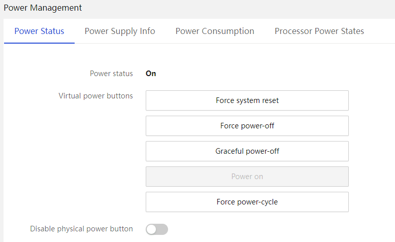Open the Power Consumption tab
This screenshot has height=242, width=395.
point(215,31)
